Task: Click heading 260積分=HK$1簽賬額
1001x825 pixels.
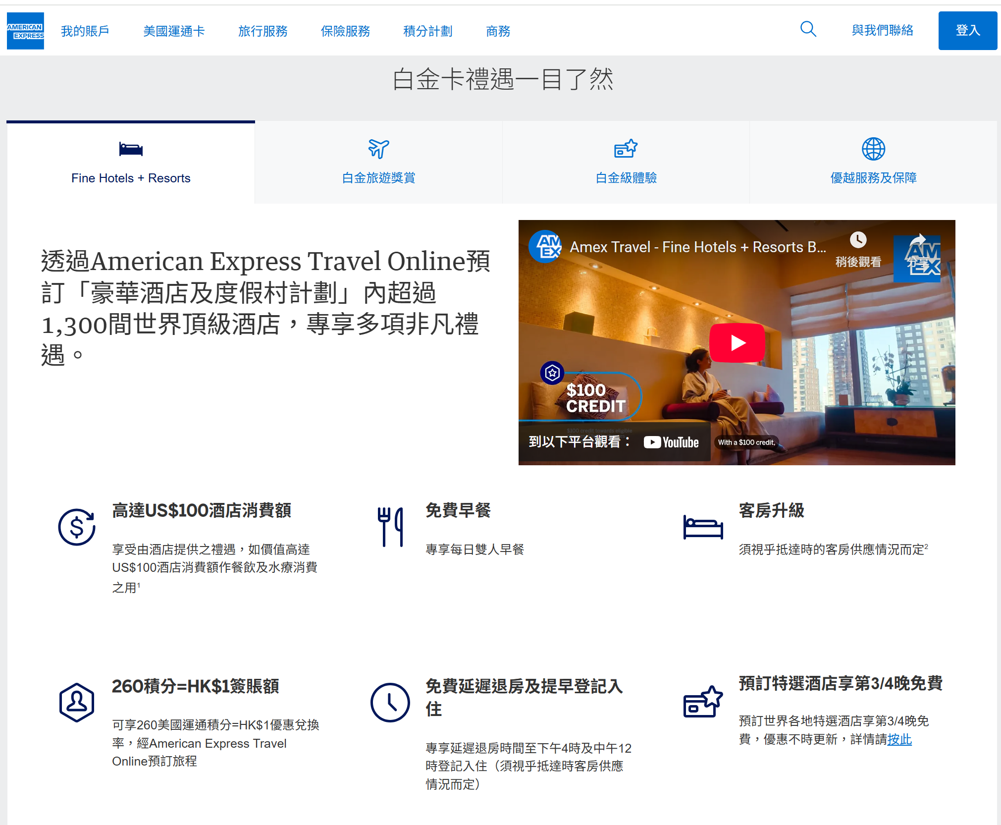Action: 196,686
